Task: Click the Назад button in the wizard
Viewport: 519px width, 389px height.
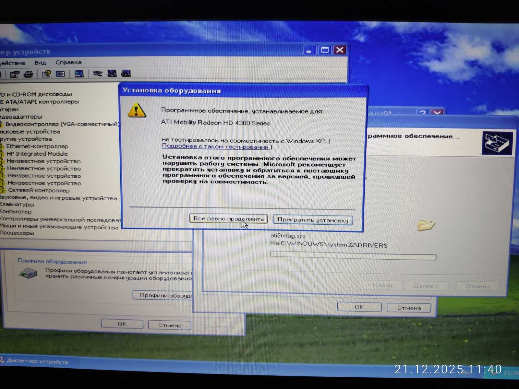Action: (x=380, y=285)
